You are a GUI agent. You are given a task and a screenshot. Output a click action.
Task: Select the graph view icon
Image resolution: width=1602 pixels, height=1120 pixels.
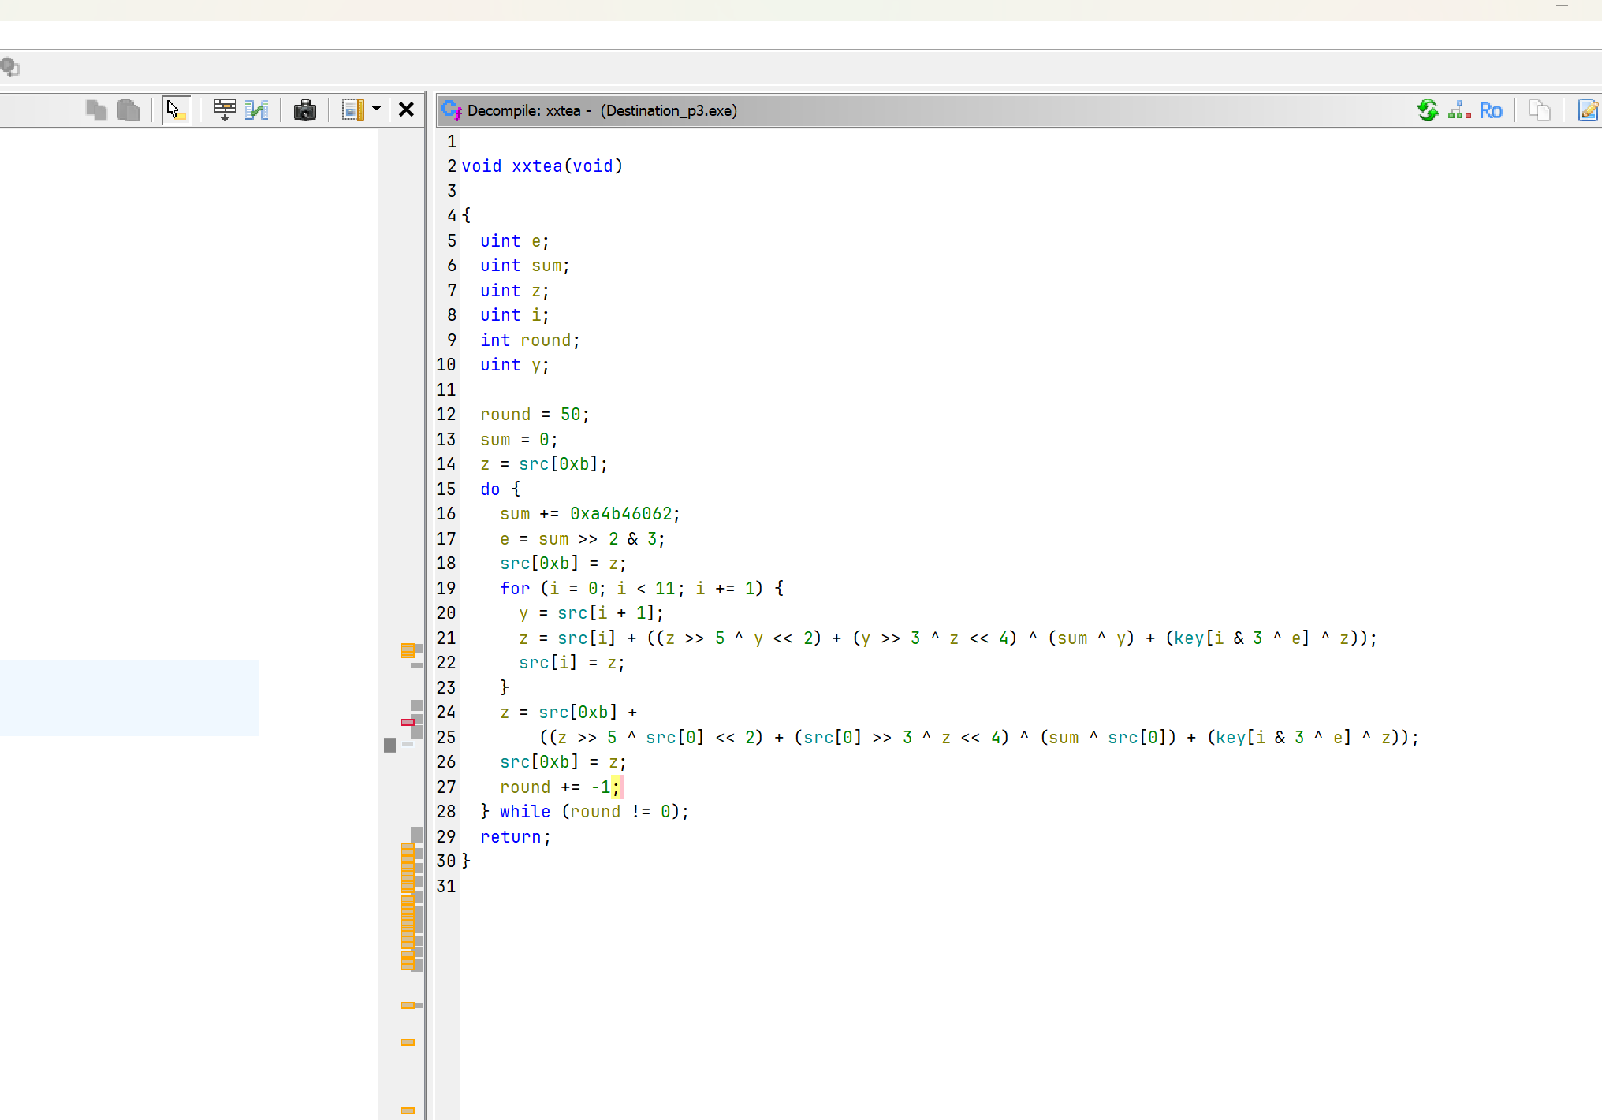pos(1459,110)
